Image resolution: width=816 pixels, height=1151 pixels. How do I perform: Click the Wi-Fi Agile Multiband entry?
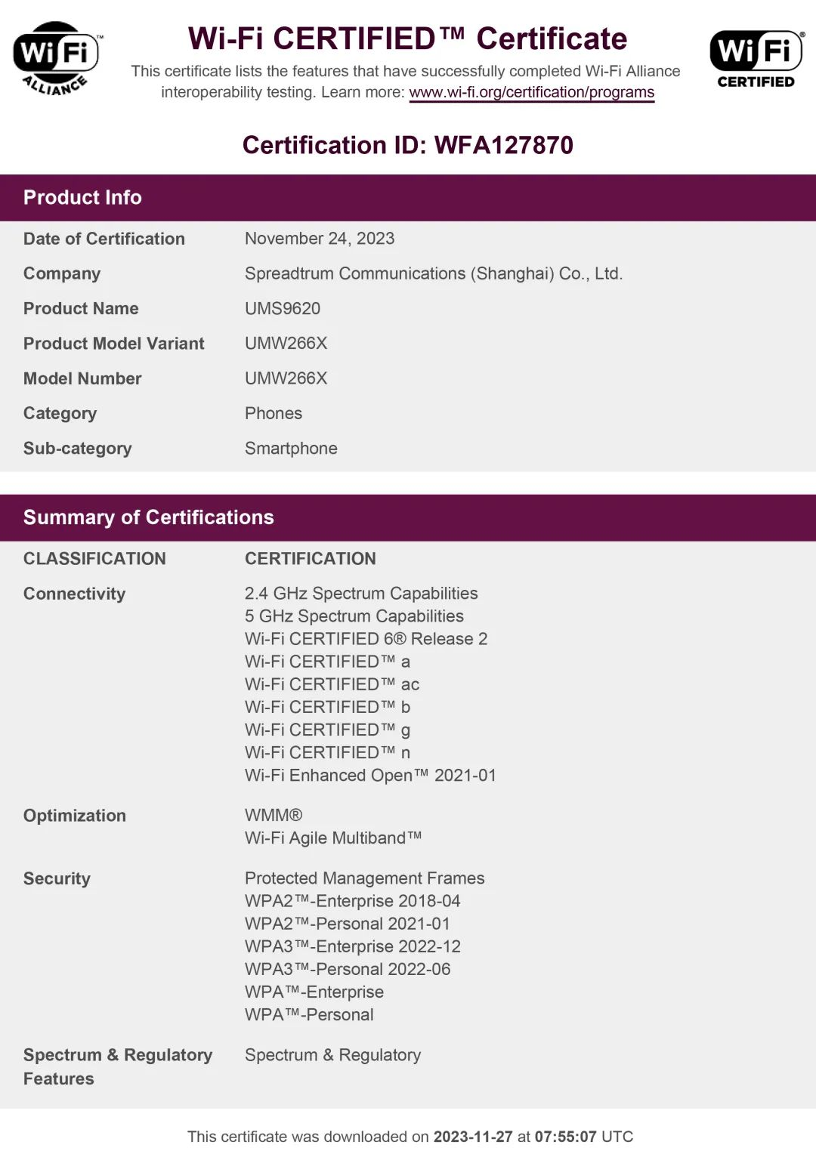click(333, 838)
